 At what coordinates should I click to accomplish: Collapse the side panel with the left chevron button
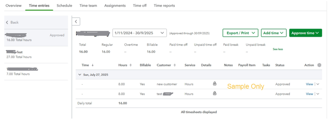[76, 22]
